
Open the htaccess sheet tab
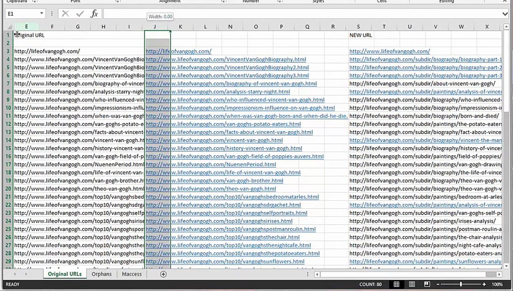coord(132,274)
